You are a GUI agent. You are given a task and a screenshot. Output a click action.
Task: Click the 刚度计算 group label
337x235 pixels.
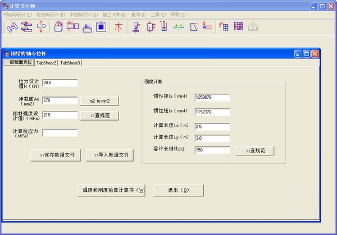tap(153, 81)
